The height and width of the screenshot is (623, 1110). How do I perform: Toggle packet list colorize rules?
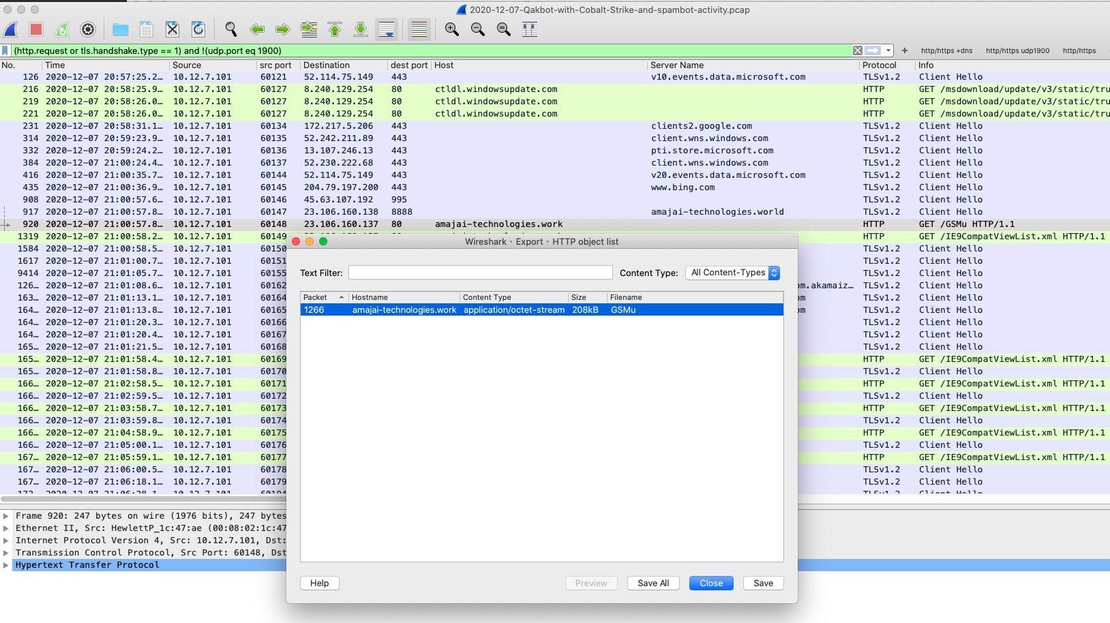click(419, 29)
